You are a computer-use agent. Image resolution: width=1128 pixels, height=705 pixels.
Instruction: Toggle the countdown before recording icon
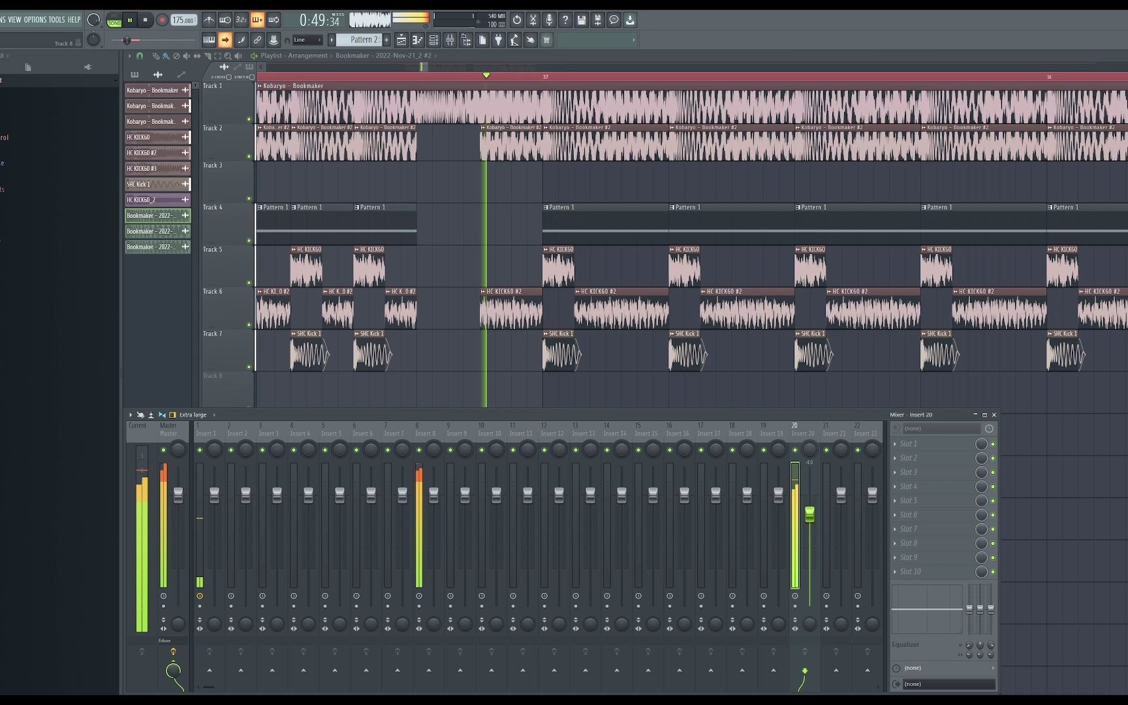click(x=242, y=20)
